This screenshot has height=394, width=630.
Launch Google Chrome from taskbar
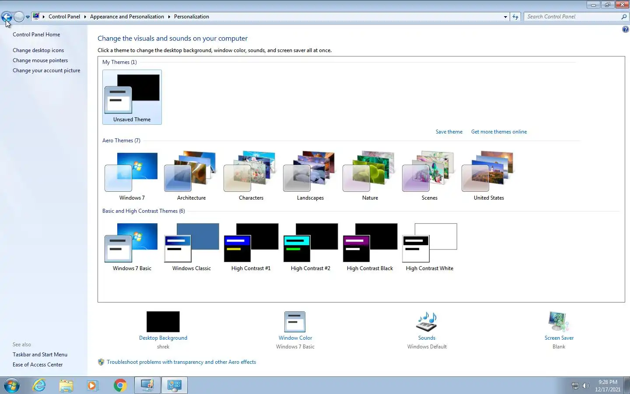[120, 386]
